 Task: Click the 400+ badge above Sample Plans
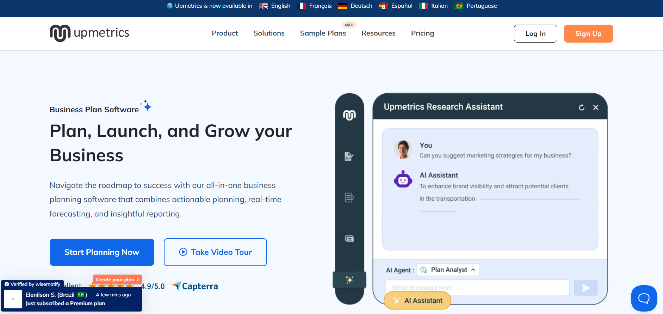349,25
